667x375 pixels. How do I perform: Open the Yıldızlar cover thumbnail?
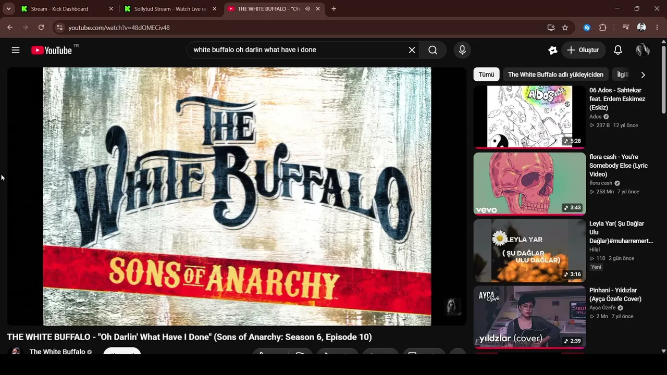529,317
